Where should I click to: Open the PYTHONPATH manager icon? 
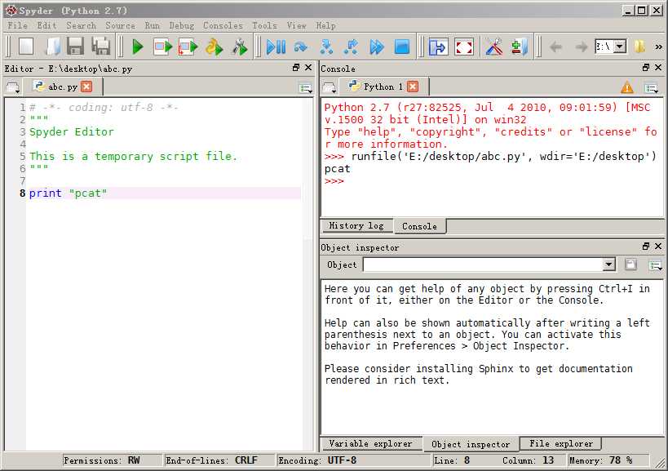tap(517, 47)
